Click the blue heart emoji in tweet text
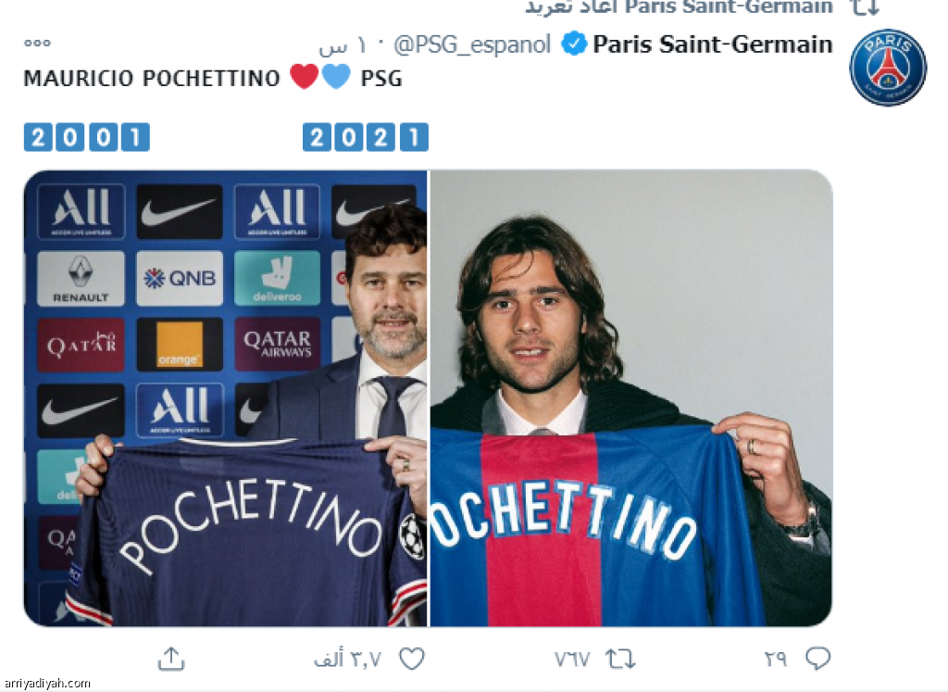Image resolution: width=948 pixels, height=692 pixels. pos(336,78)
